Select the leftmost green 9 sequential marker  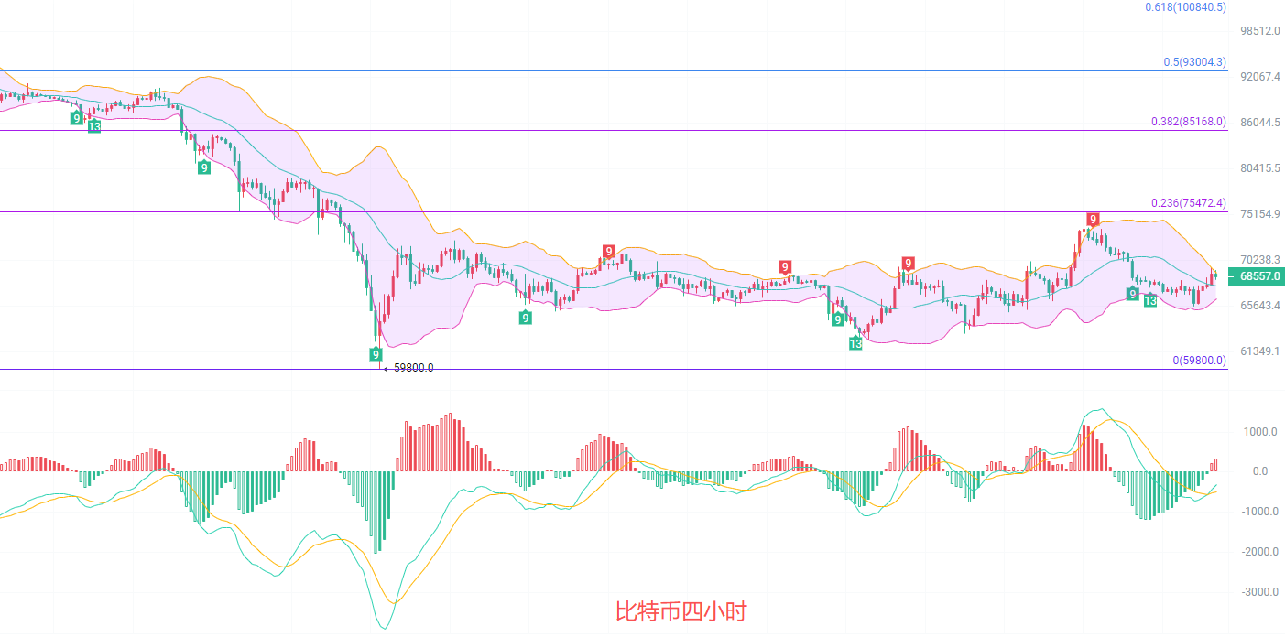coord(77,117)
